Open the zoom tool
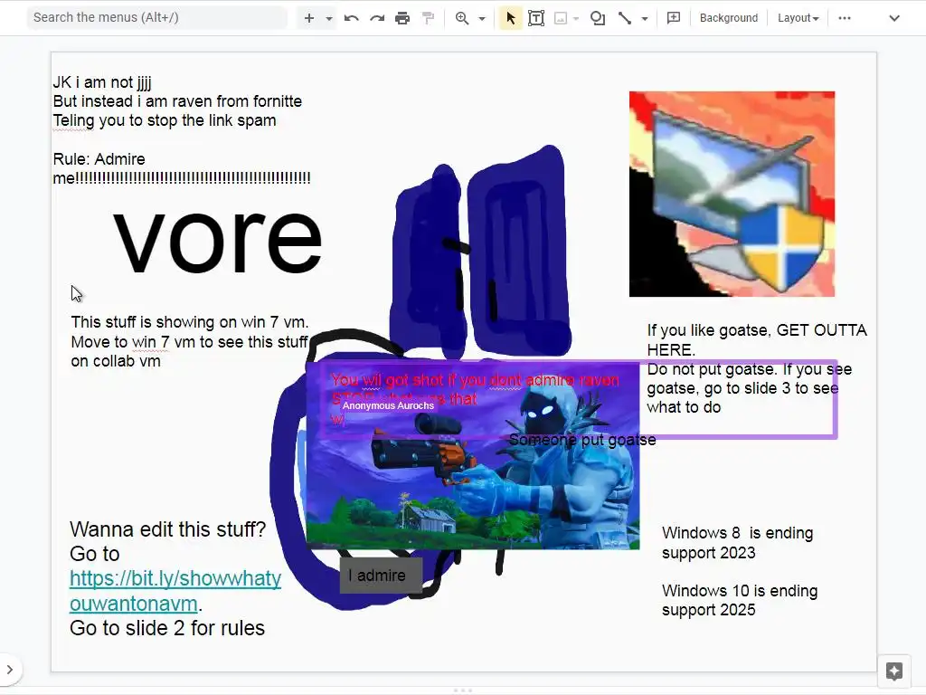926x695 pixels. click(462, 18)
